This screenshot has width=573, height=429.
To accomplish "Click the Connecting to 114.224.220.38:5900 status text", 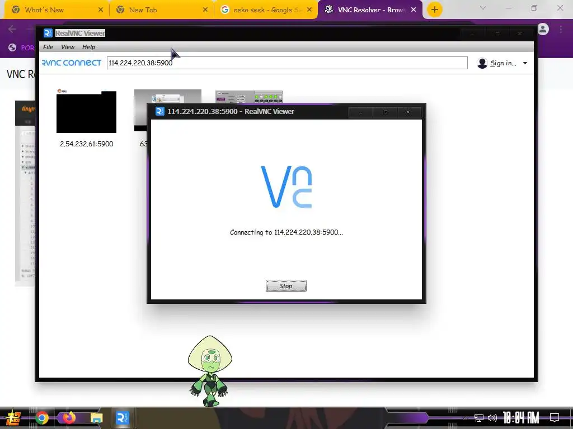I will point(286,232).
